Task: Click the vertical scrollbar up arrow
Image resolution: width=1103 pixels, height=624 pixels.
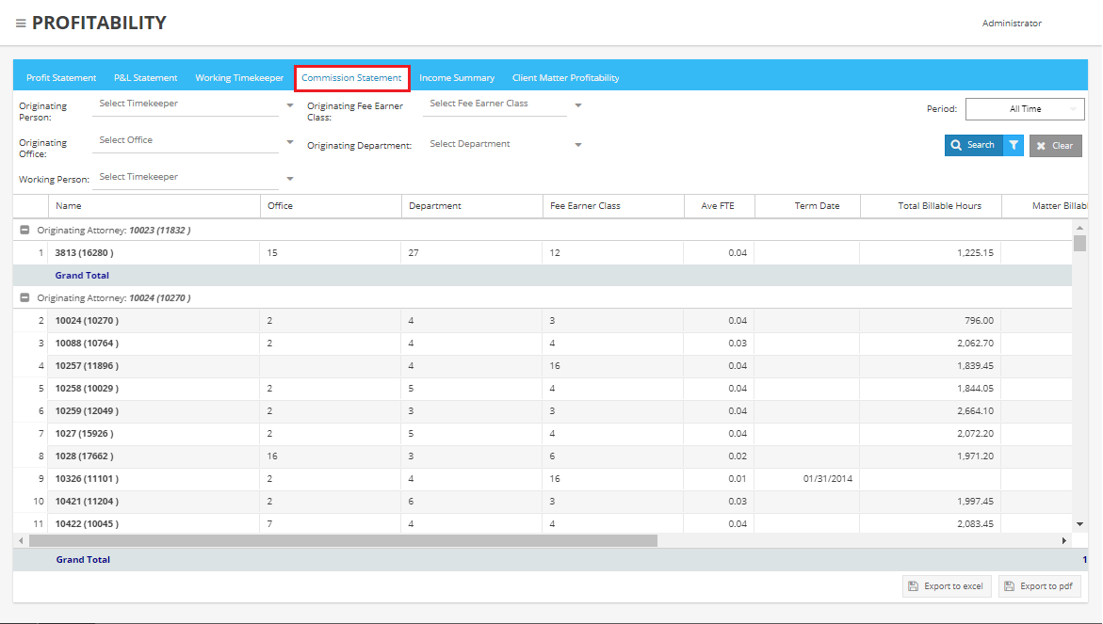Action: tap(1079, 228)
